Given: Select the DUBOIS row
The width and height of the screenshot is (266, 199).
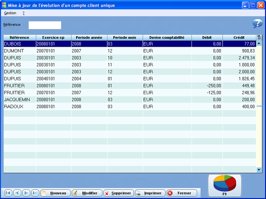Looking at the screenshot, I should 130,44.
